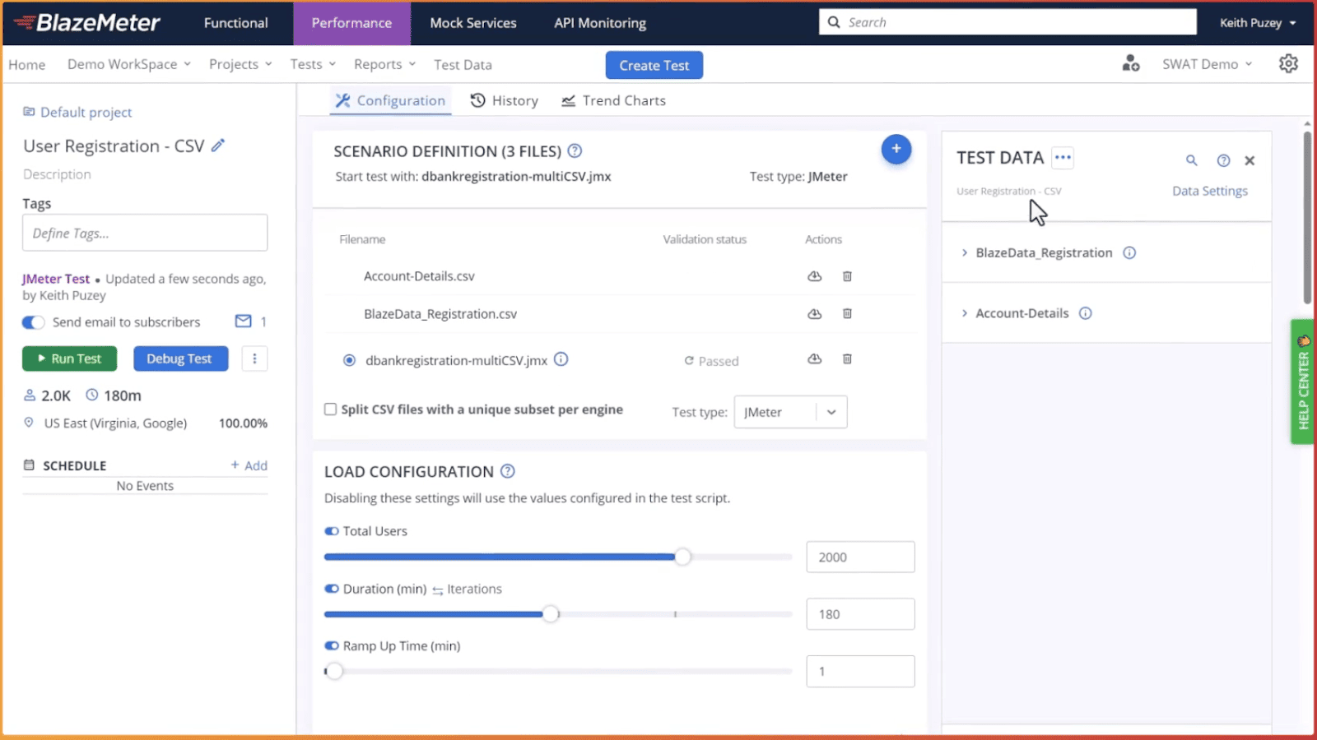The image size is (1317, 740).
Task: Select dbankregistration-multiCSV.jmx radio button
Action: pos(349,360)
